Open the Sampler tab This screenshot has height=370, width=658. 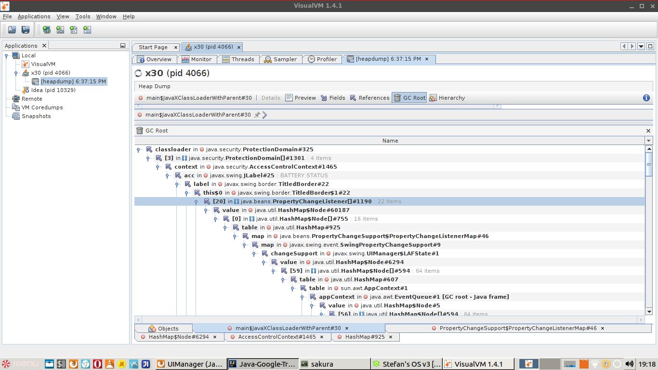point(280,59)
